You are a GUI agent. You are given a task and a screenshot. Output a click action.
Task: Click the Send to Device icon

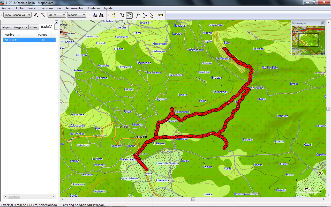point(95,15)
